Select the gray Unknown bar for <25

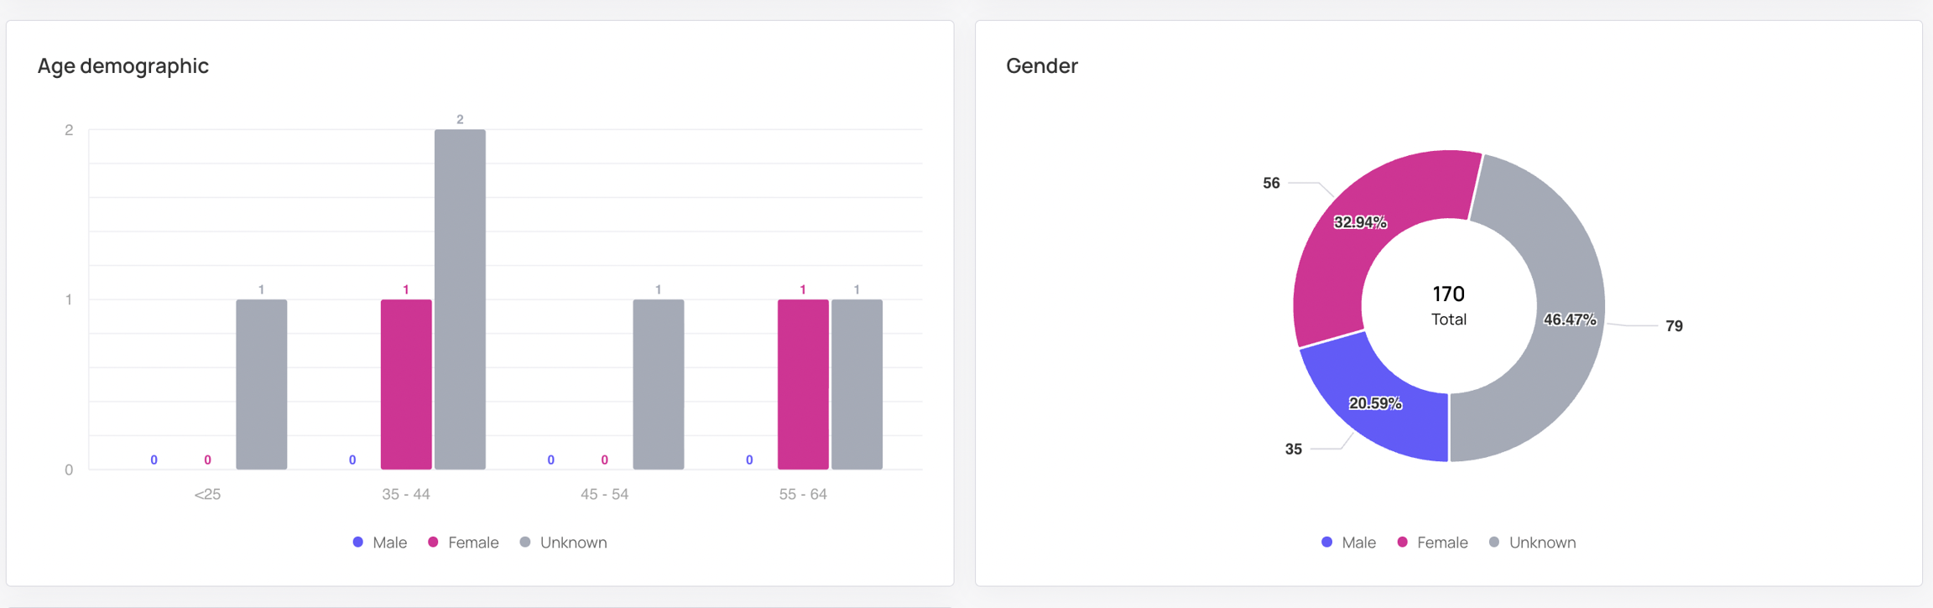262,384
